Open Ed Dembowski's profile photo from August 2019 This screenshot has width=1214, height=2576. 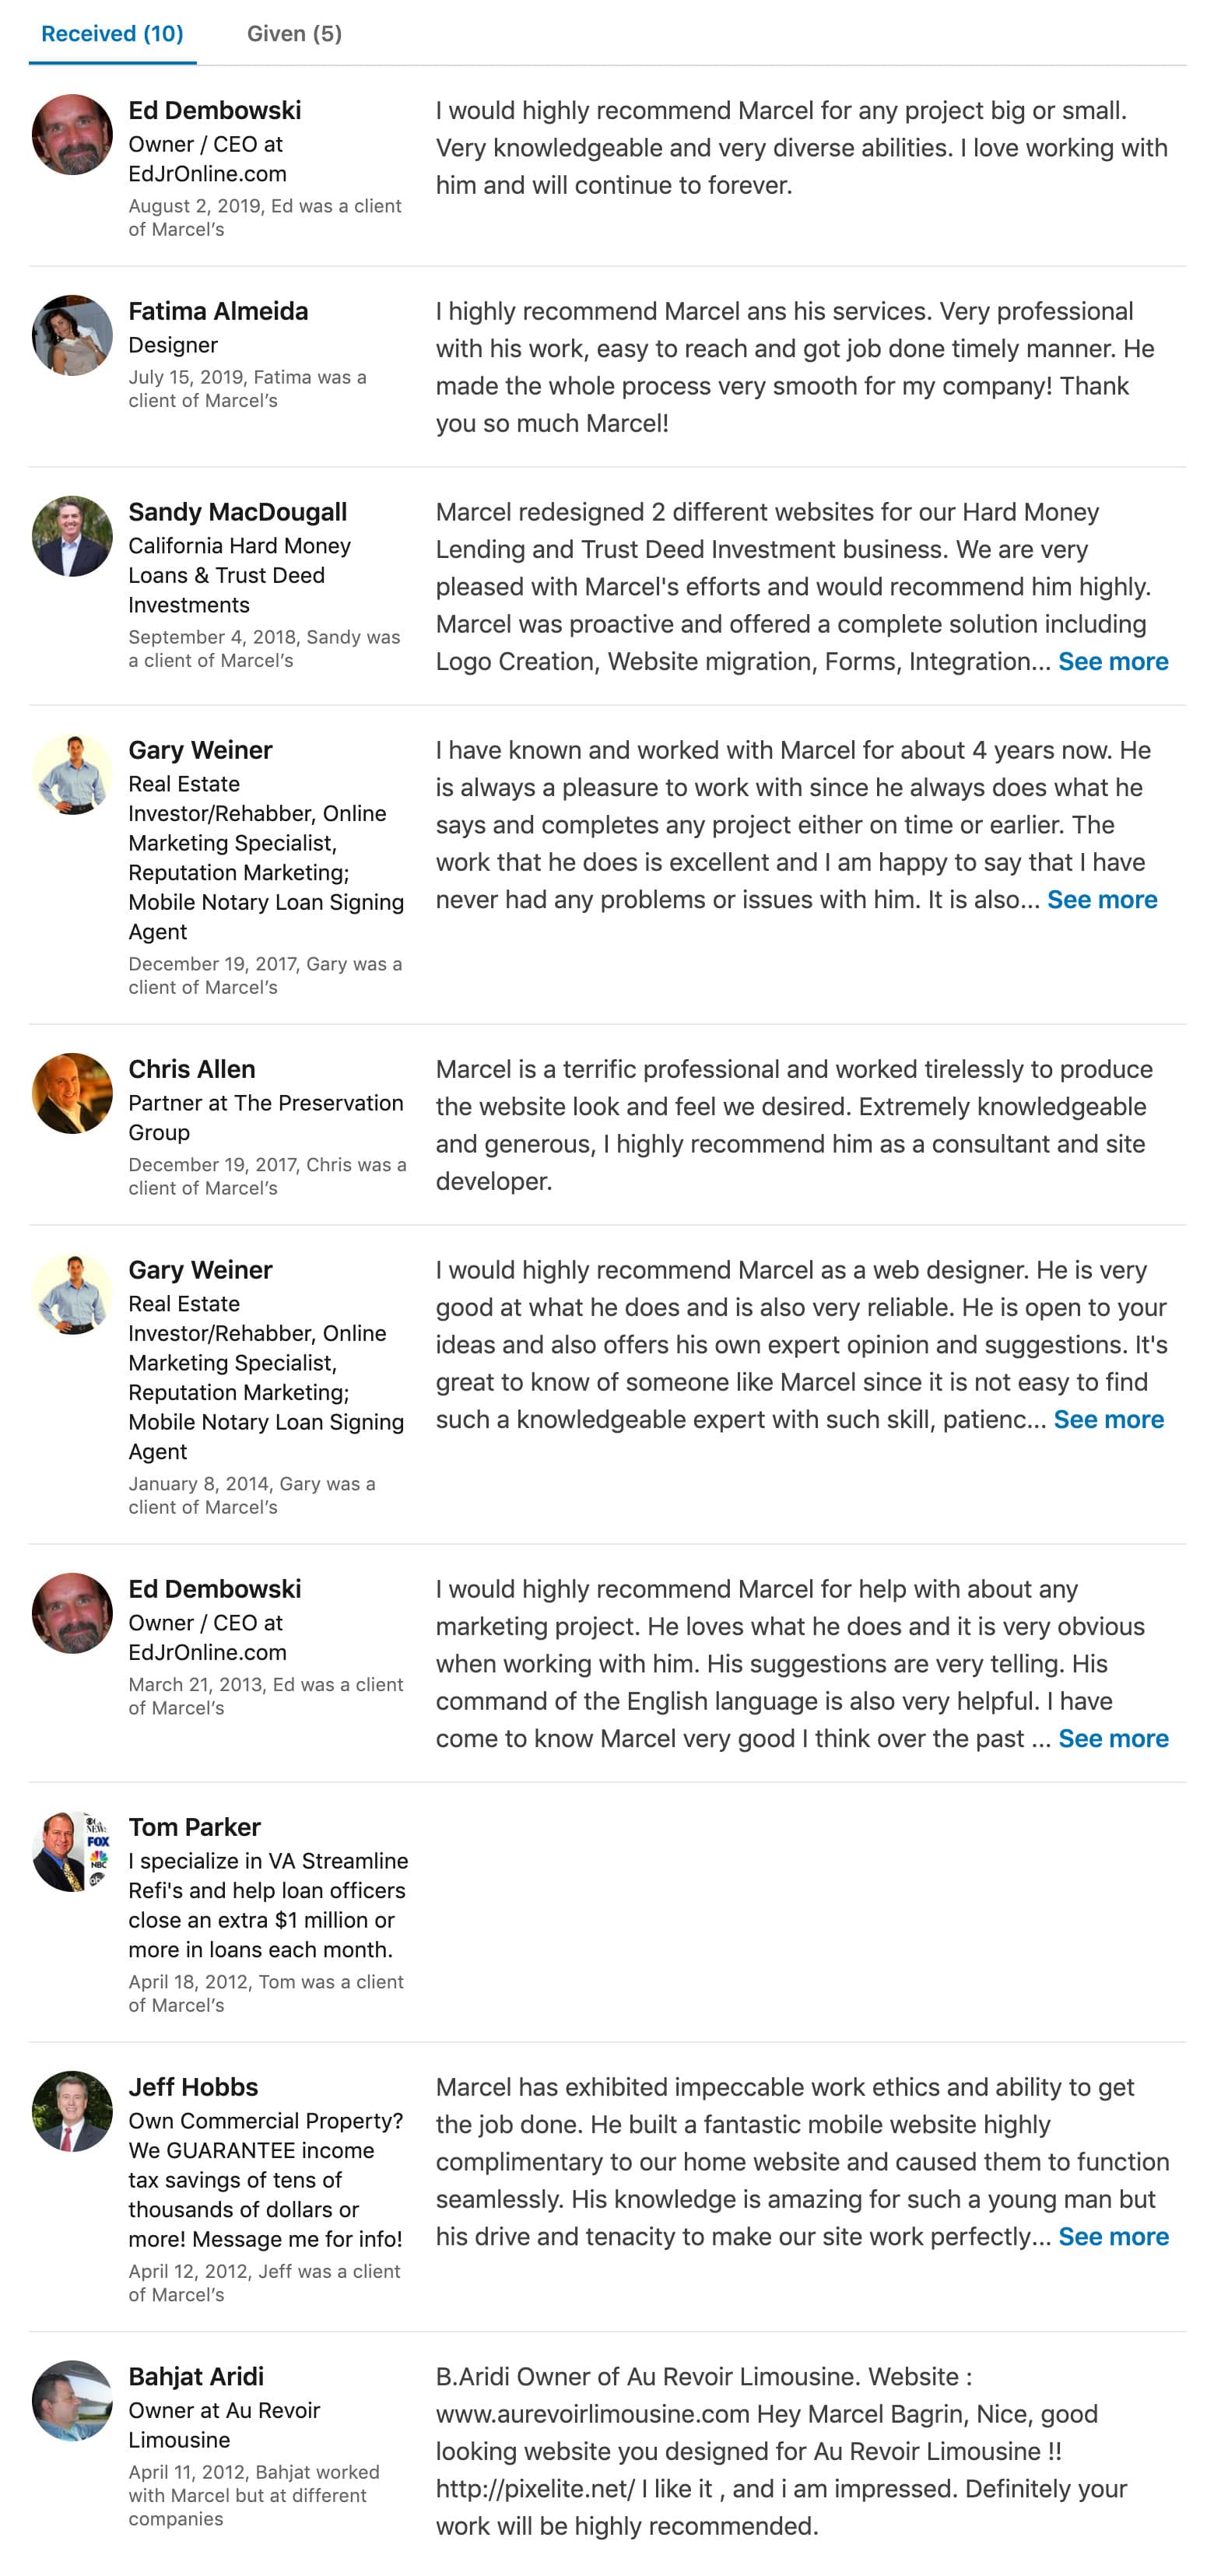pyautogui.click(x=72, y=135)
